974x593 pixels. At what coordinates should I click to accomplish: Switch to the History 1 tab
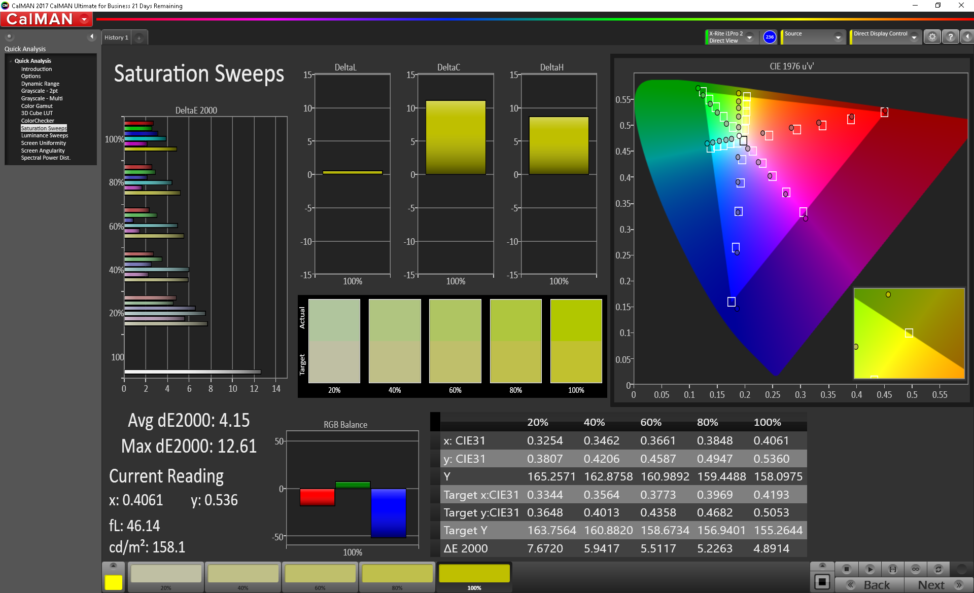pos(116,38)
